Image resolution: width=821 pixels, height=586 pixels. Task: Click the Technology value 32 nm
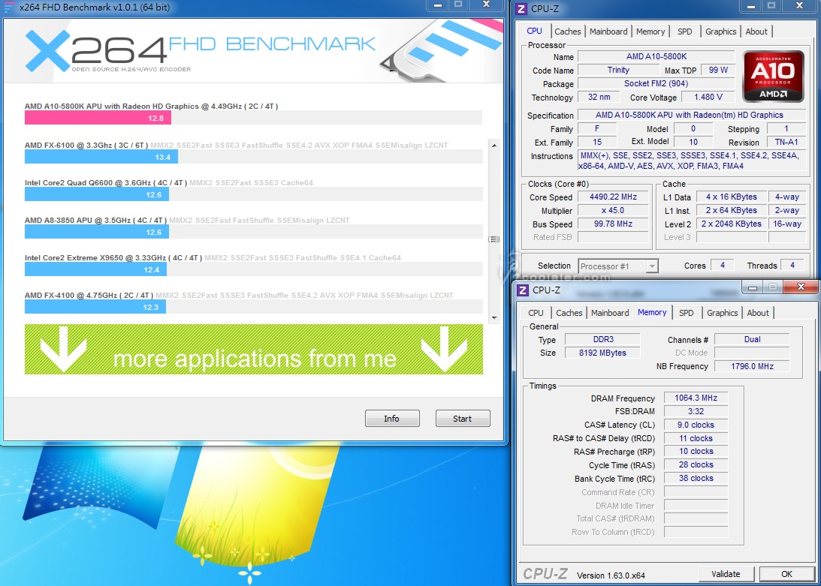[599, 98]
